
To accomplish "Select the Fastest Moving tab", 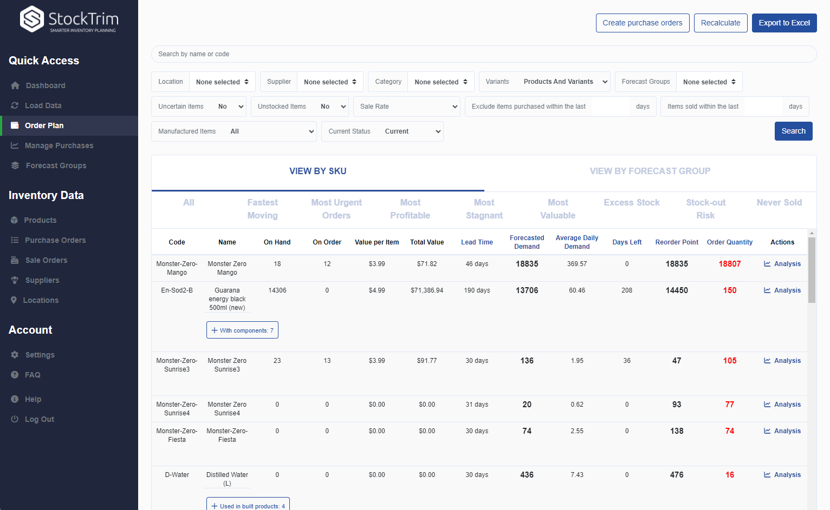I will (263, 209).
